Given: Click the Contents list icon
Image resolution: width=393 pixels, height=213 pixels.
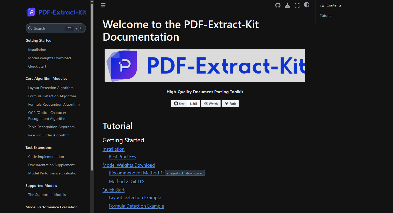Looking at the screenshot, I should [322, 5].
